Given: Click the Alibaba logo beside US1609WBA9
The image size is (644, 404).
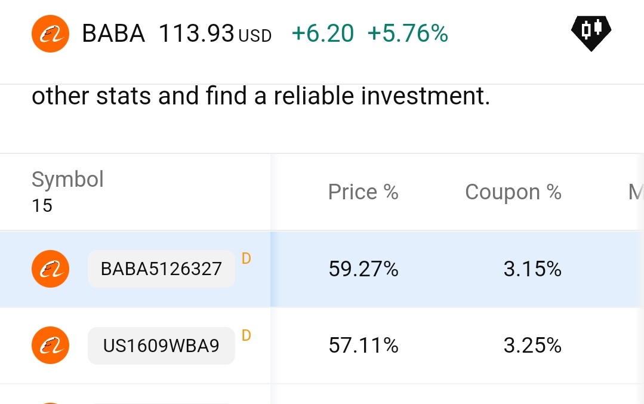Looking at the screenshot, I should 50,346.
